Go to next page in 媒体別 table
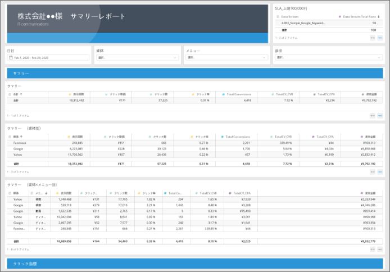This screenshot has height=272, width=390. tap(380, 172)
